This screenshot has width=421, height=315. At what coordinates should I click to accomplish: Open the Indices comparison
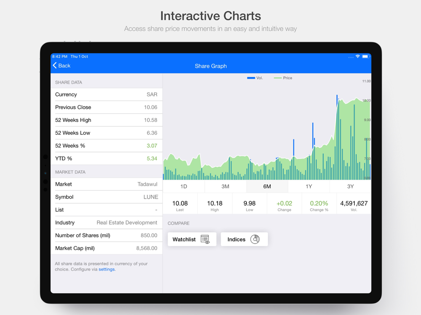pyautogui.click(x=244, y=239)
